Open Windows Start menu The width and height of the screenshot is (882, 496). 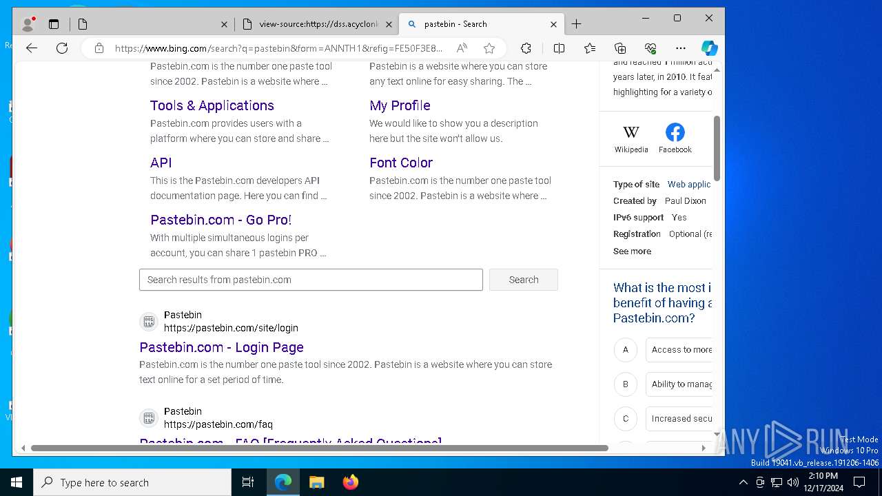point(17,482)
